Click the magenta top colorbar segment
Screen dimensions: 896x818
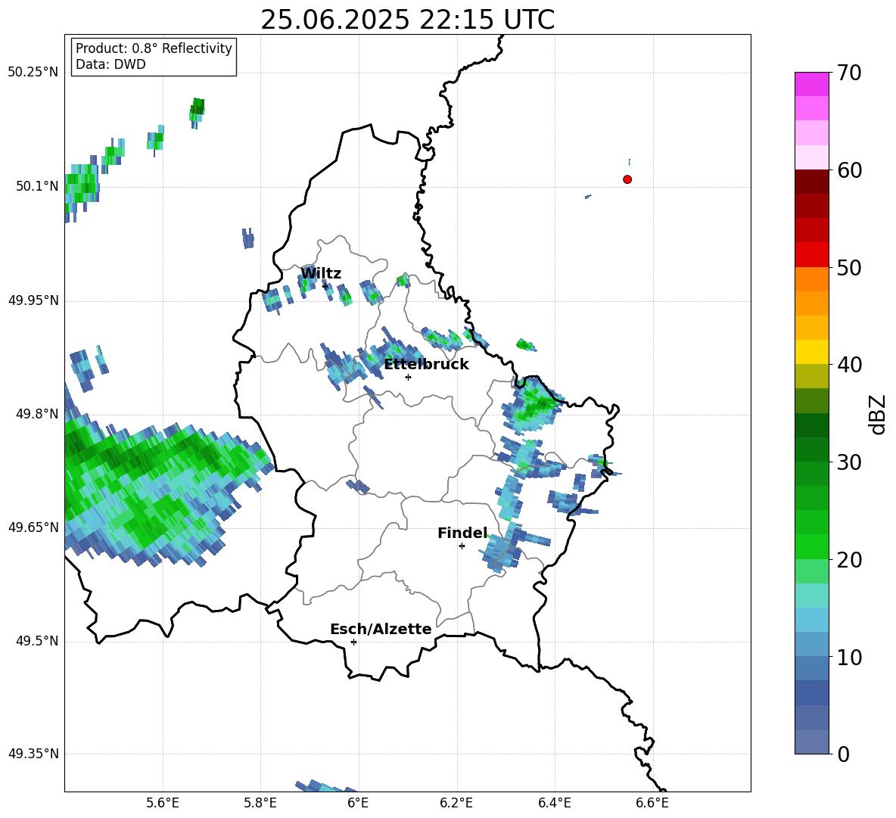tap(812, 84)
